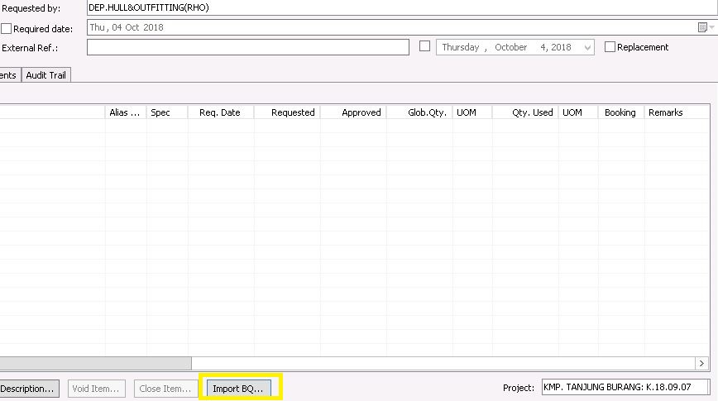Click the Glob.Qty. column header
The image size is (718, 401).
pos(419,112)
